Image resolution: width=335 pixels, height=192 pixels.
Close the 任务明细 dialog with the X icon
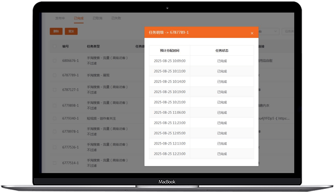tap(252, 33)
